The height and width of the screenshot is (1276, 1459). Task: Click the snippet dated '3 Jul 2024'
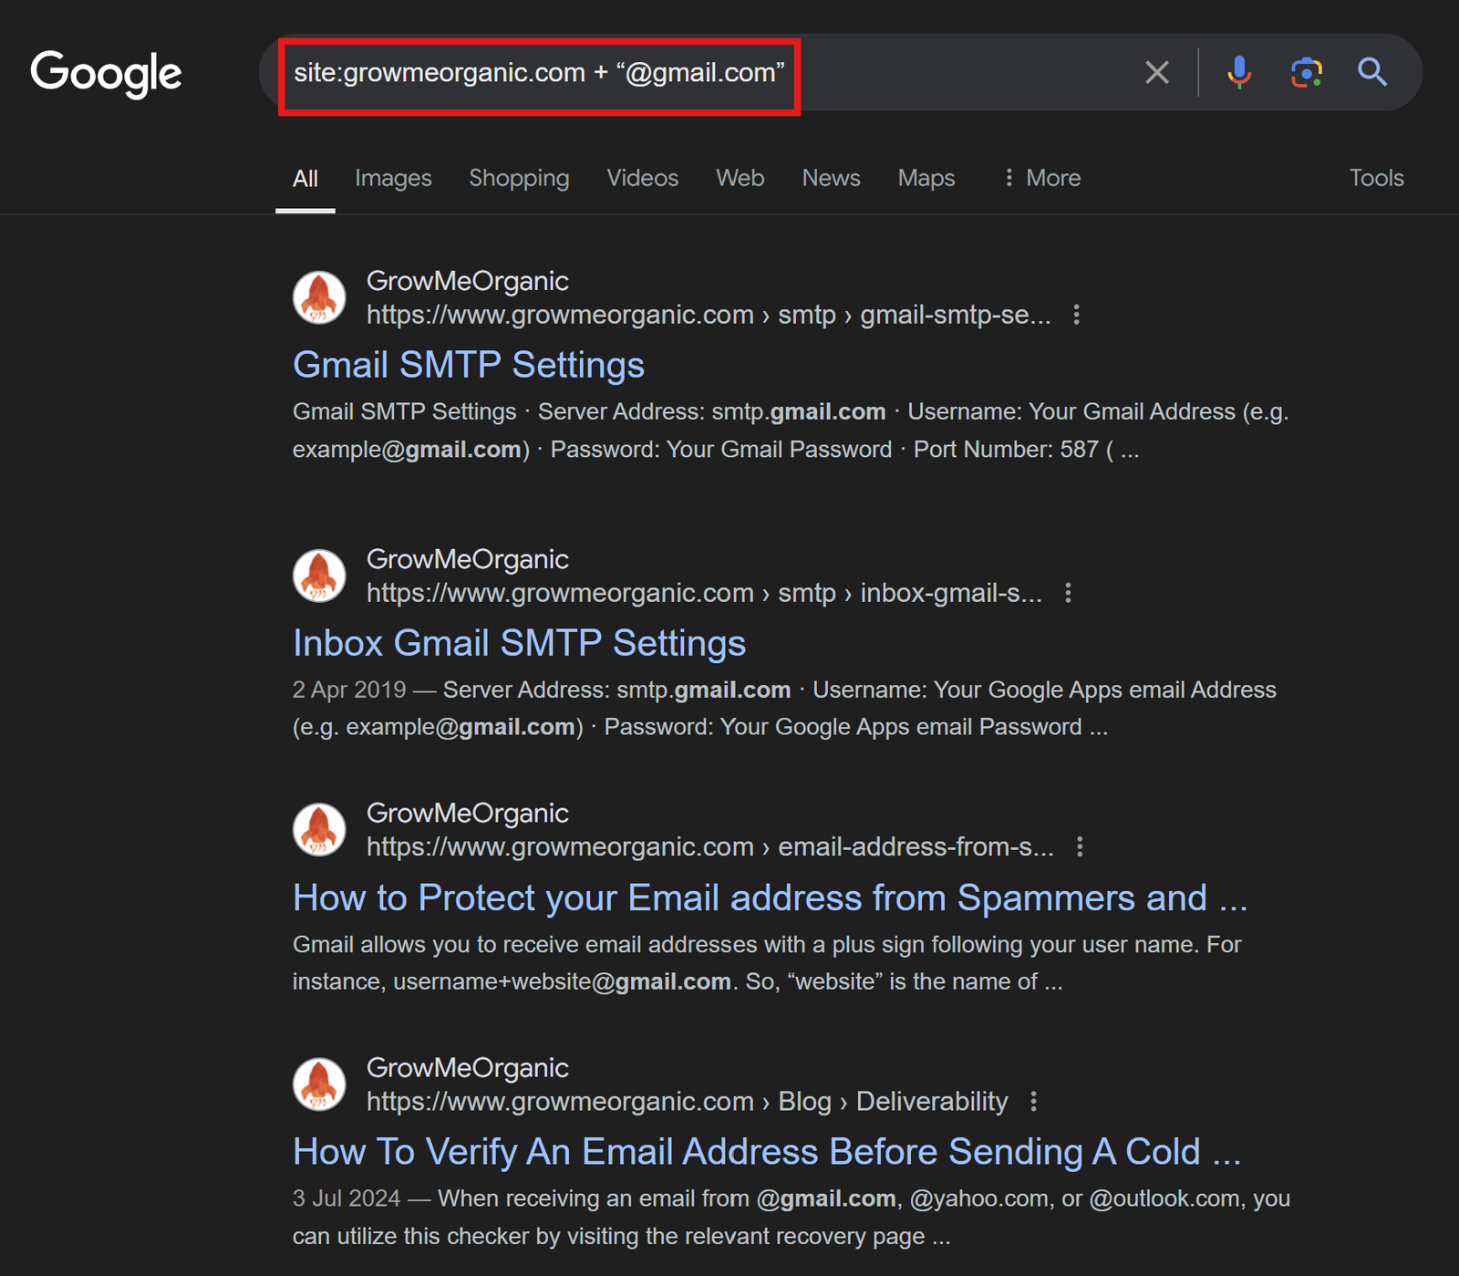point(792,1218)
